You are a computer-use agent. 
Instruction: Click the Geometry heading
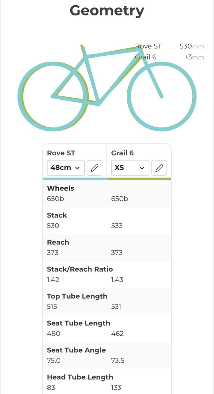point(107,11)
